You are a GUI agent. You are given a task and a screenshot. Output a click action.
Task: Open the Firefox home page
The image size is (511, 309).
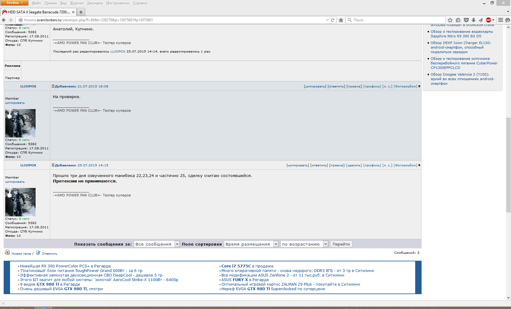click(x=341, y=20)
